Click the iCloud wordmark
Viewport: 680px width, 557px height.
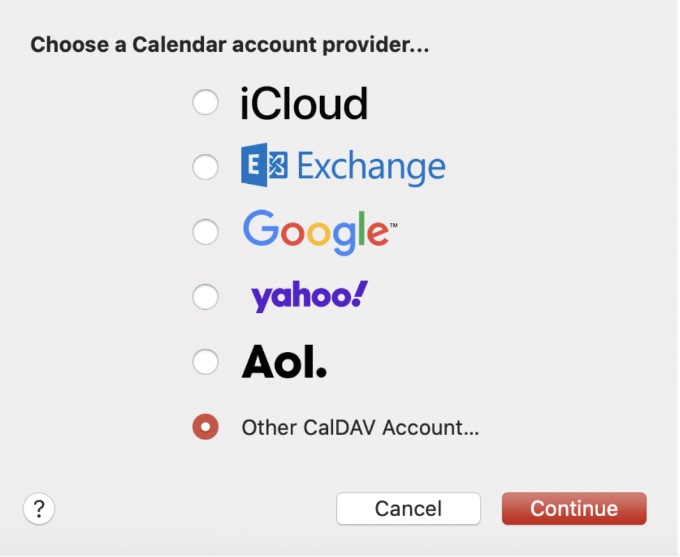[x=305, y=102]
